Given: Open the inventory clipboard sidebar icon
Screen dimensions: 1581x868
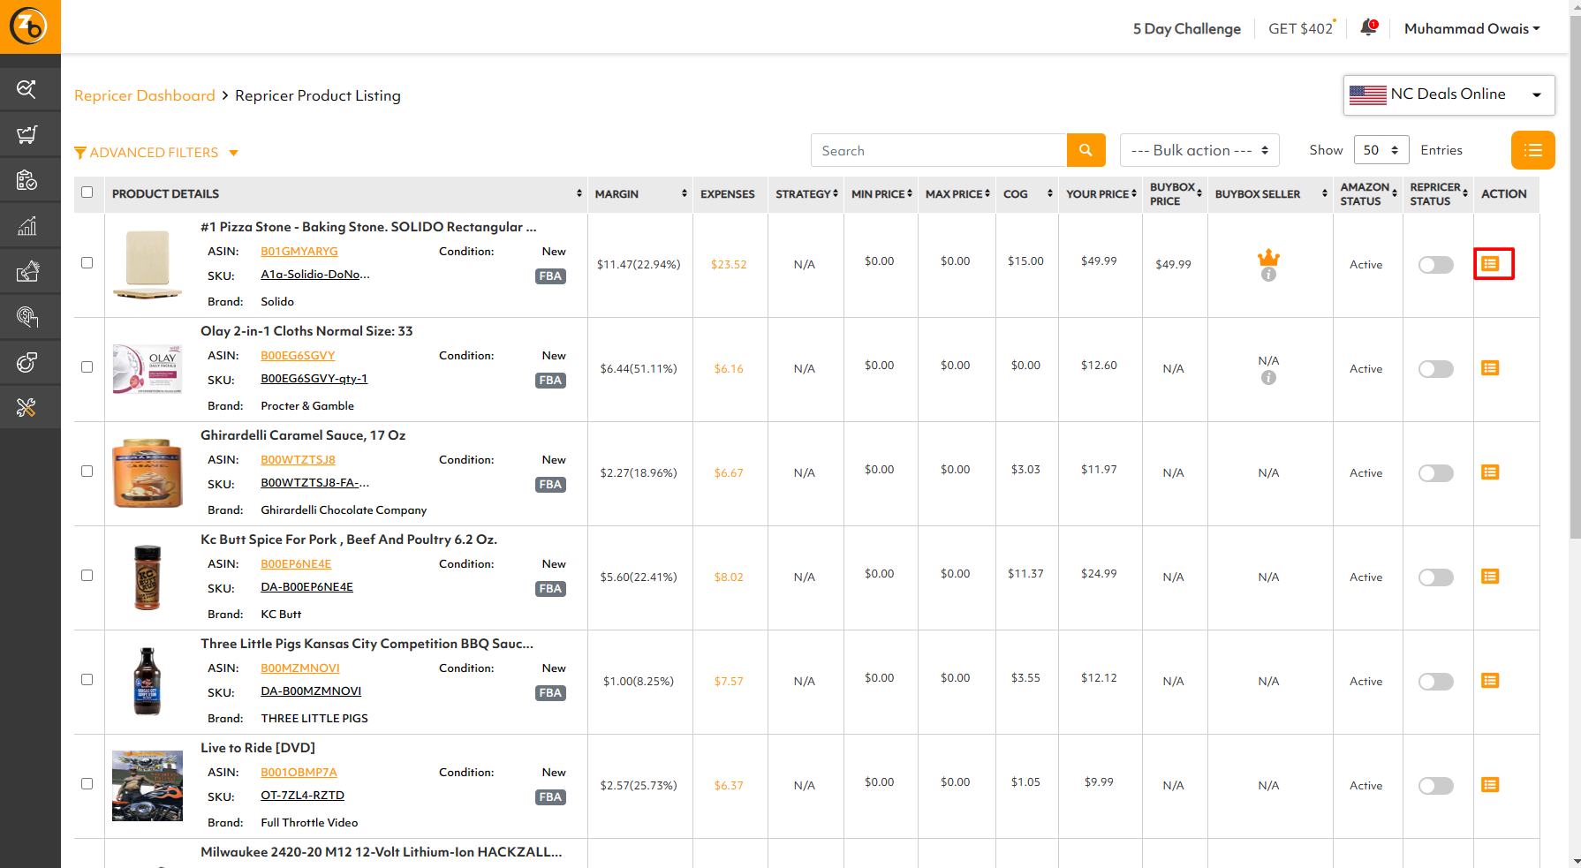Looking at the screenshot, I should point(27,180).
